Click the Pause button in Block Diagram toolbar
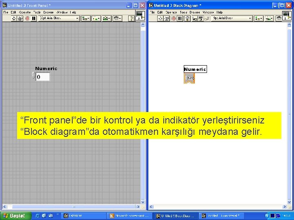 click(180, 18)
